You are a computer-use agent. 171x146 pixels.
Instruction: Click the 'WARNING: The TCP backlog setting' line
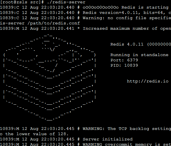pos(85,129)
